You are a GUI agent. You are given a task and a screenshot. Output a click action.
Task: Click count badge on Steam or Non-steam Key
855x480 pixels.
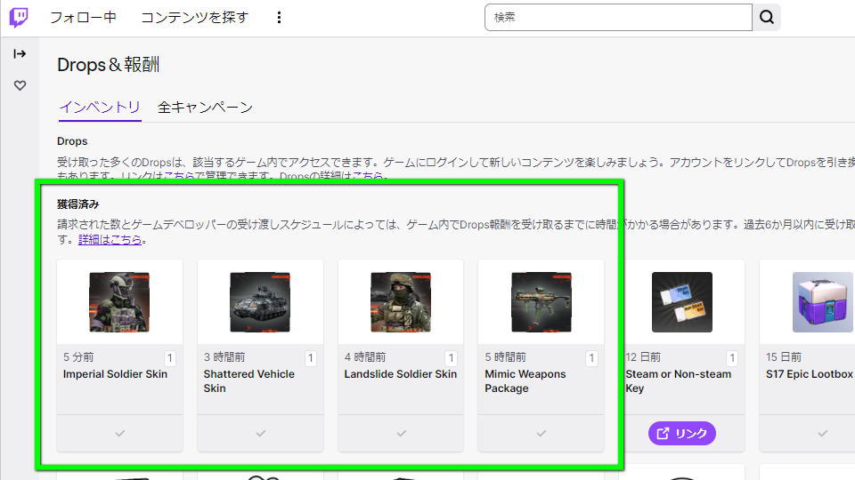(x=732, y=358)
